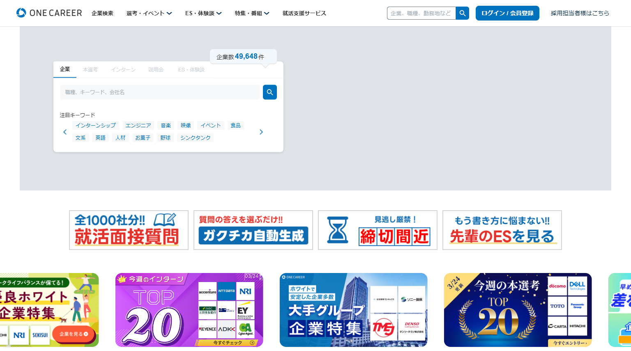Open the 優良ホワイト企業特集 card

[x=49, y=310]
